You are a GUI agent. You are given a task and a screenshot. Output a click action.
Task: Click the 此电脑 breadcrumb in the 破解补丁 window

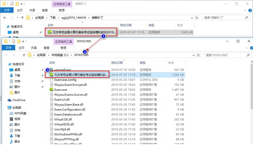pos(40,18)
